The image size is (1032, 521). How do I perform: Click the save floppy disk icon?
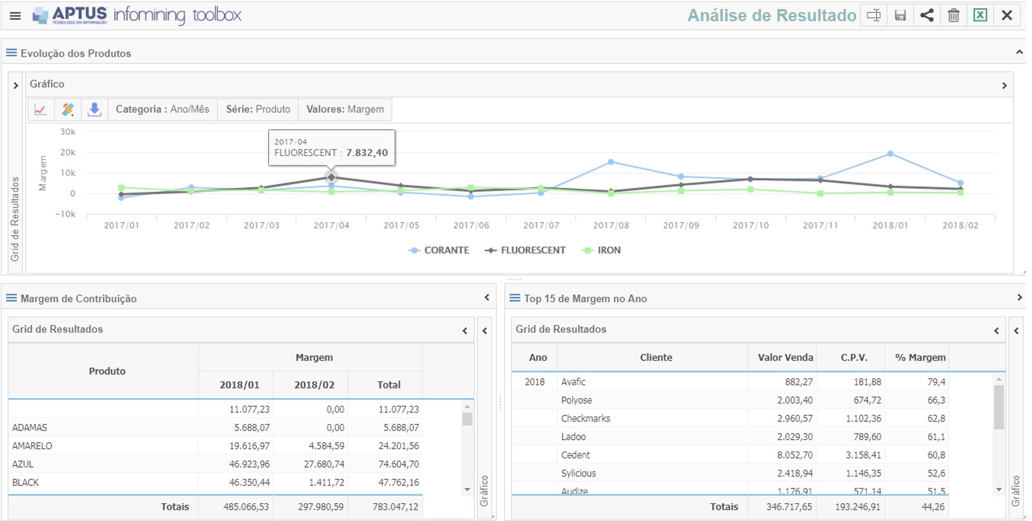[900, 15]
